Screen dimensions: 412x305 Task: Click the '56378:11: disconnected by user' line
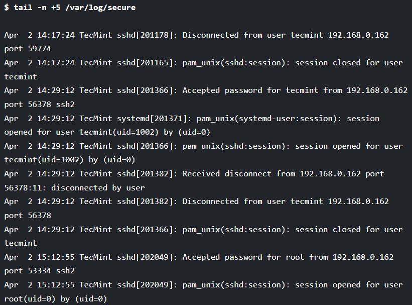click(x=74, y=188)
